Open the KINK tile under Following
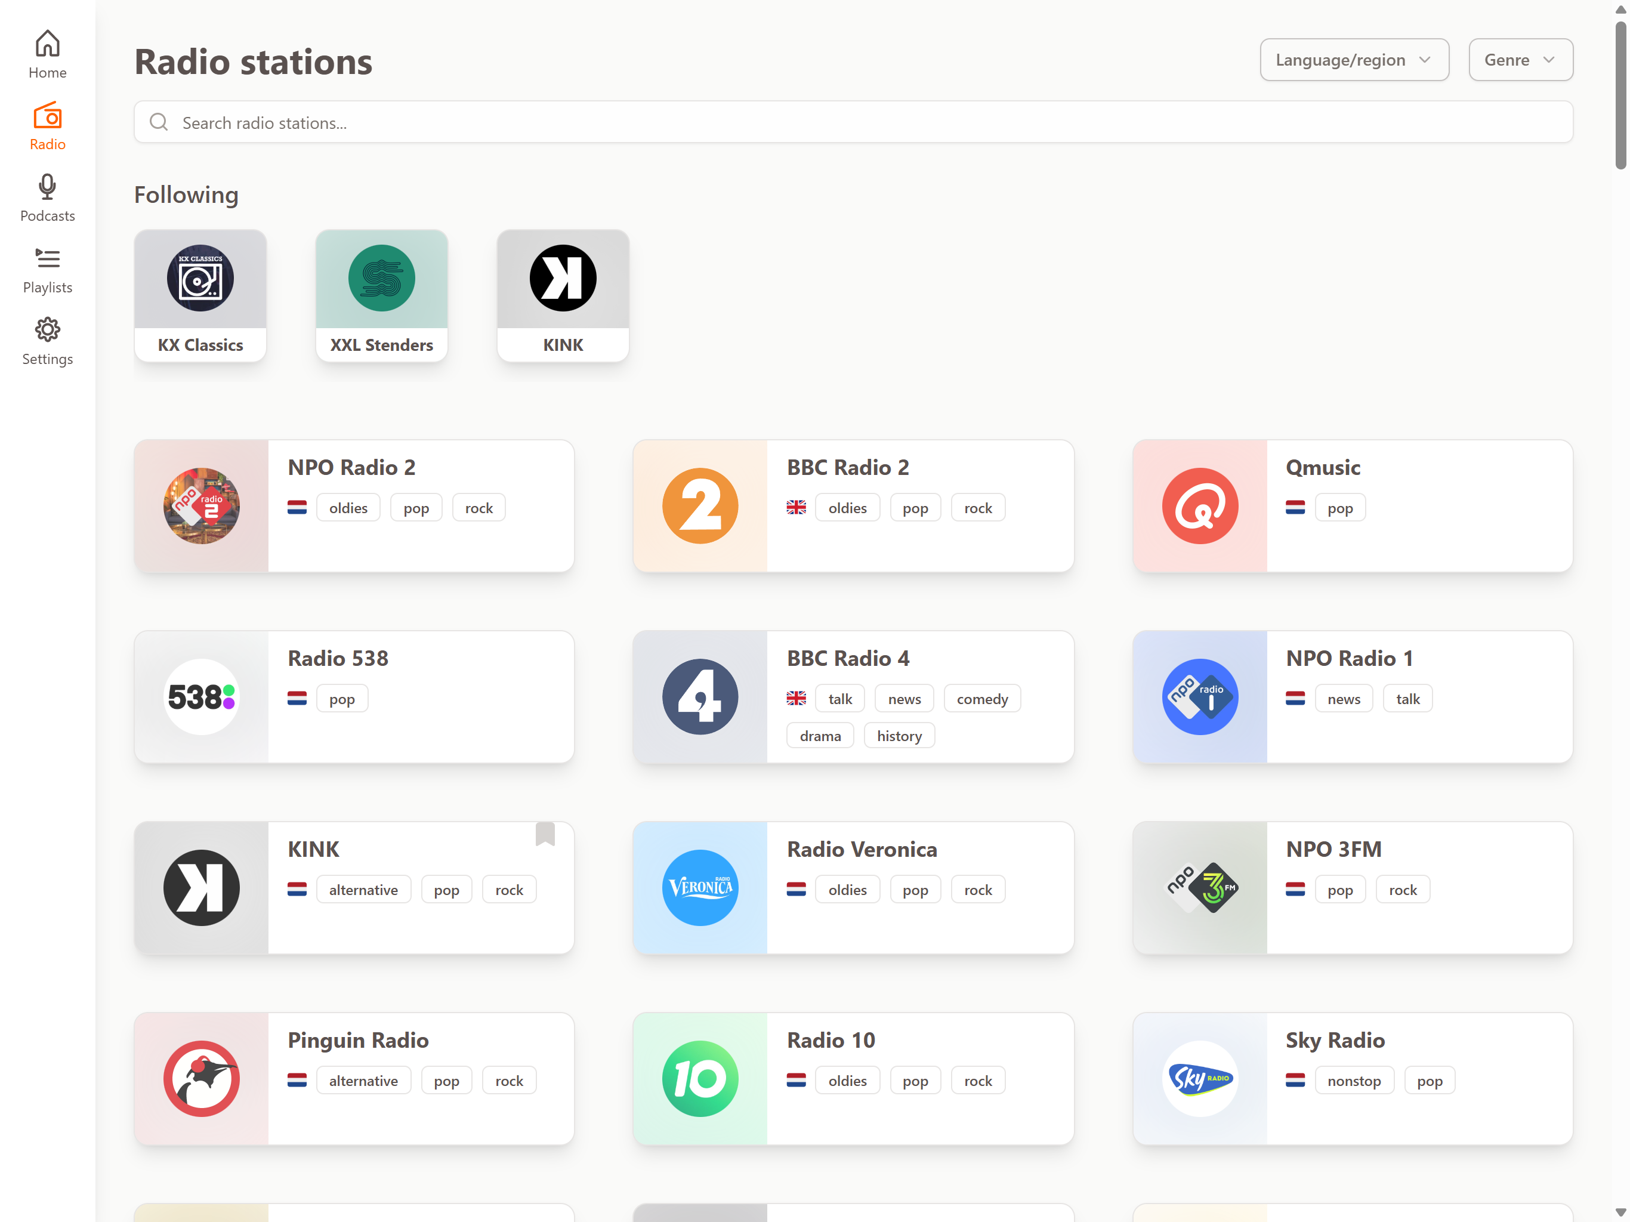The image size is (1630, 1222). click(x=563, y=295)
